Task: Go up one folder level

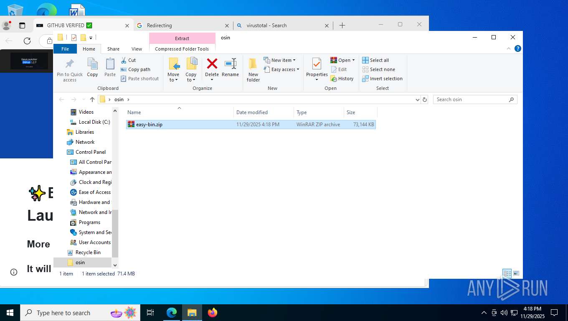Action: 92,99
